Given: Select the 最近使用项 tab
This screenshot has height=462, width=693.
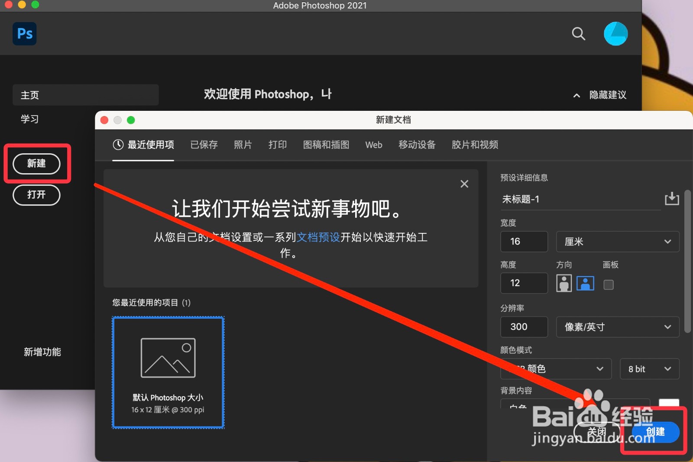Looking at the screenshot, I should point(143,145).
